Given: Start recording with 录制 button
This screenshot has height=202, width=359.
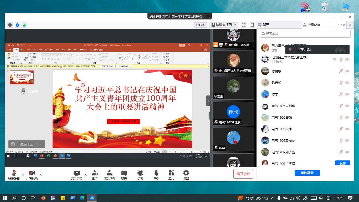Looking at the screenshot, I should 140,175.
